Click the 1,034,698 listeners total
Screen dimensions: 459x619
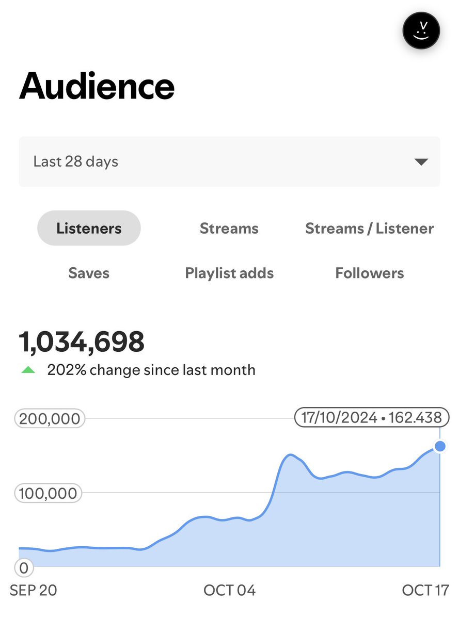(82, 342)
